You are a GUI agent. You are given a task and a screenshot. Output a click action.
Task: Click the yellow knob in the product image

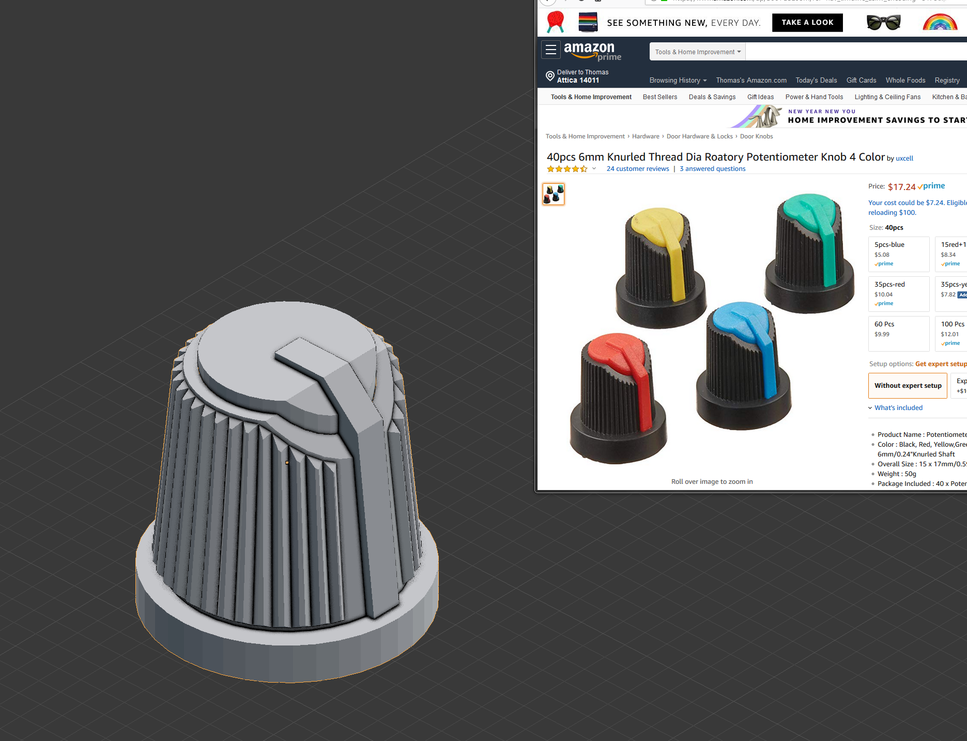tap(660, 267)
